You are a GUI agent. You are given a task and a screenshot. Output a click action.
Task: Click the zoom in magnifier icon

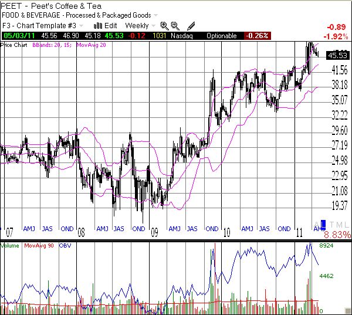coord(164,26)
